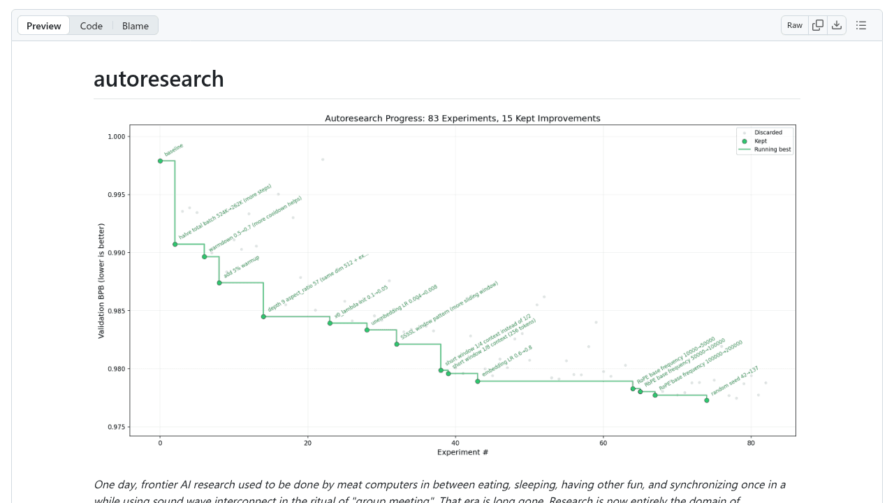Image resolution: width=894 pixels, height=503 pixels.
Task: Download the README file
Action: 836,24
